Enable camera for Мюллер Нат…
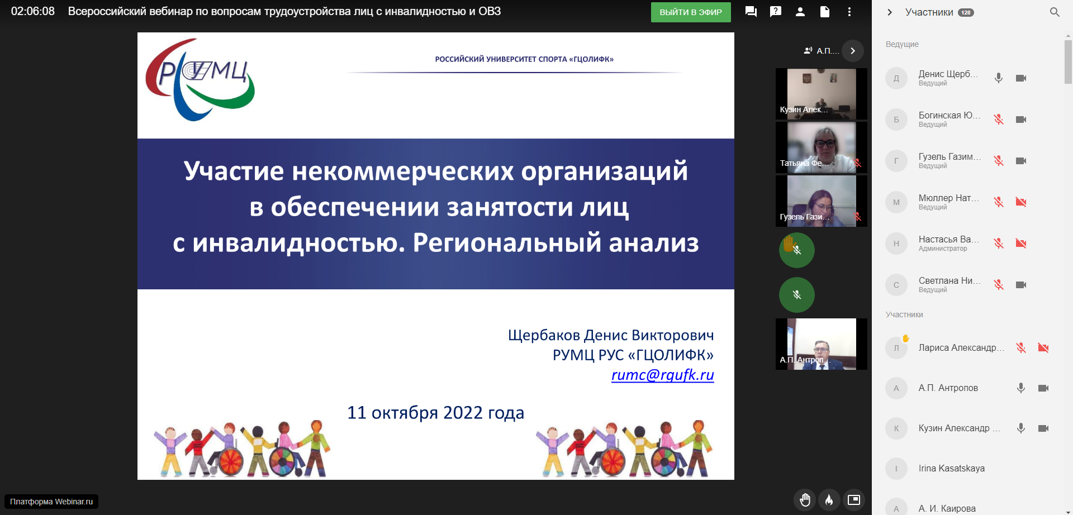 pos(1021,202)
